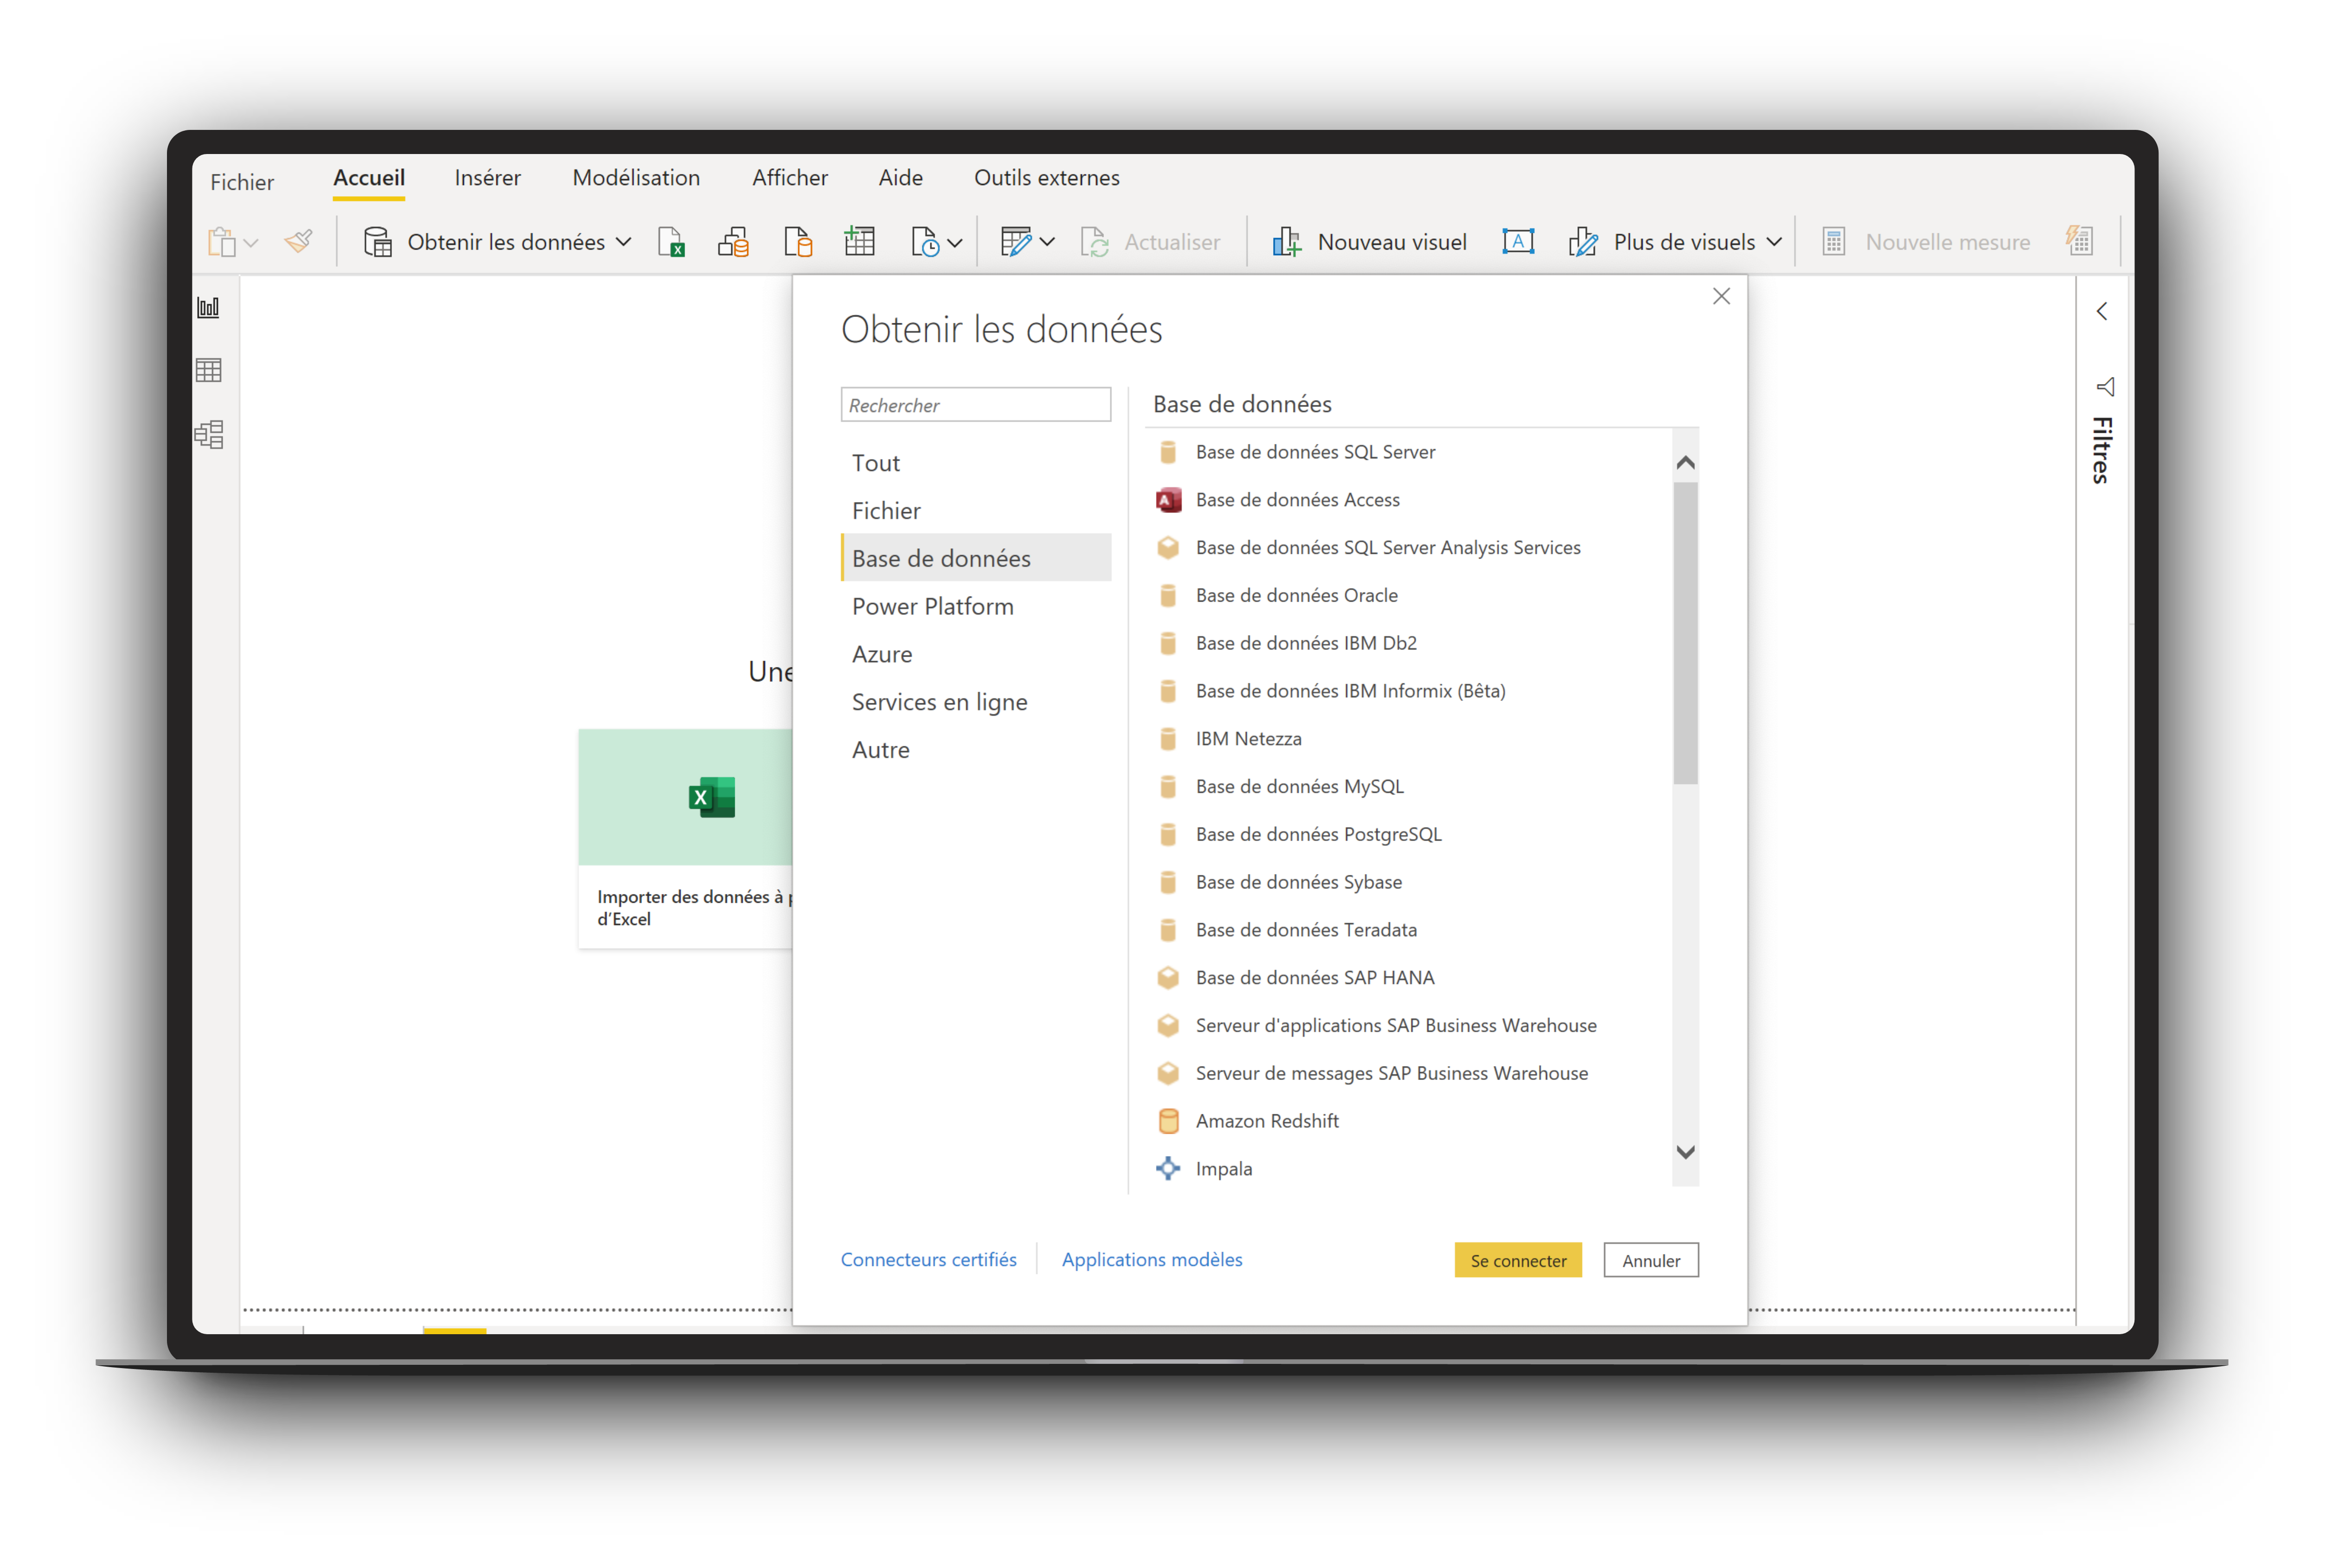This screenshot has width=2326, height=1568.
Task: Click the Nouvelle mesure calculator icon
Action: coord(1833,242)
